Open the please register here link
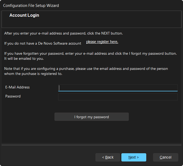Image resolution: width=183 pixels, height=166 pixels. [x=102, y=42]
